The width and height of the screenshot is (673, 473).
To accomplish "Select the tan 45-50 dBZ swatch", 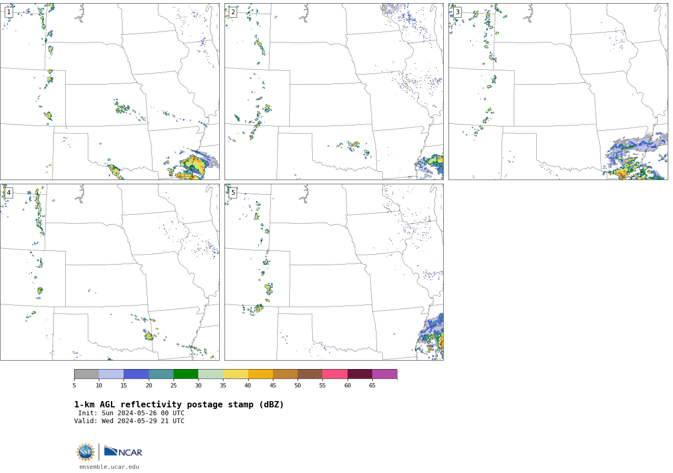I will [285, 374].
